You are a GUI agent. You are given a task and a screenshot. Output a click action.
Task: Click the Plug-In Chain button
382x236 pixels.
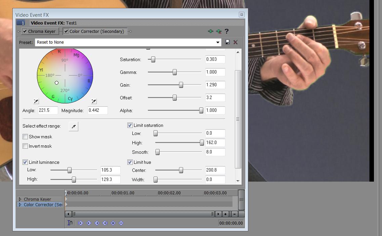(x=211, y=32)
